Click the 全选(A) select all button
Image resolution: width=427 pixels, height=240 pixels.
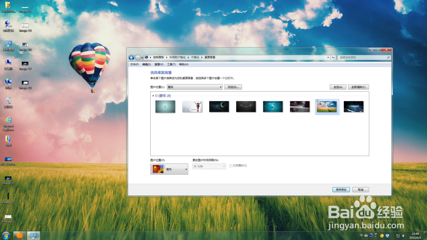click(x=338, y=87)
